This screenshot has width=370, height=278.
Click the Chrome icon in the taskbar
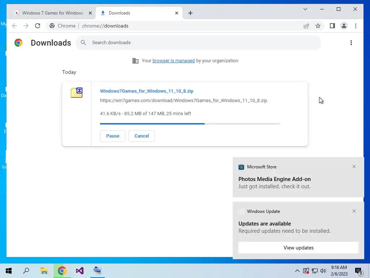tap(62, 271)
